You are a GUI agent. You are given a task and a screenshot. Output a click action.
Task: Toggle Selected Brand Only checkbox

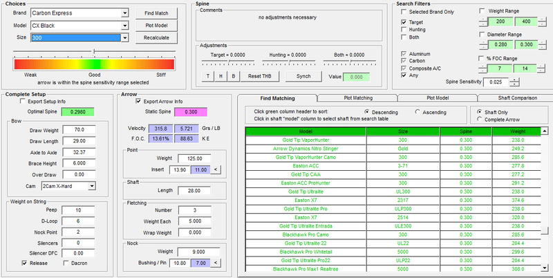tap(404, 12)
